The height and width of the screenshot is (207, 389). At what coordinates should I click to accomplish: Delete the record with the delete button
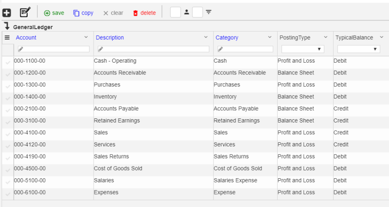tap(144, 13)
